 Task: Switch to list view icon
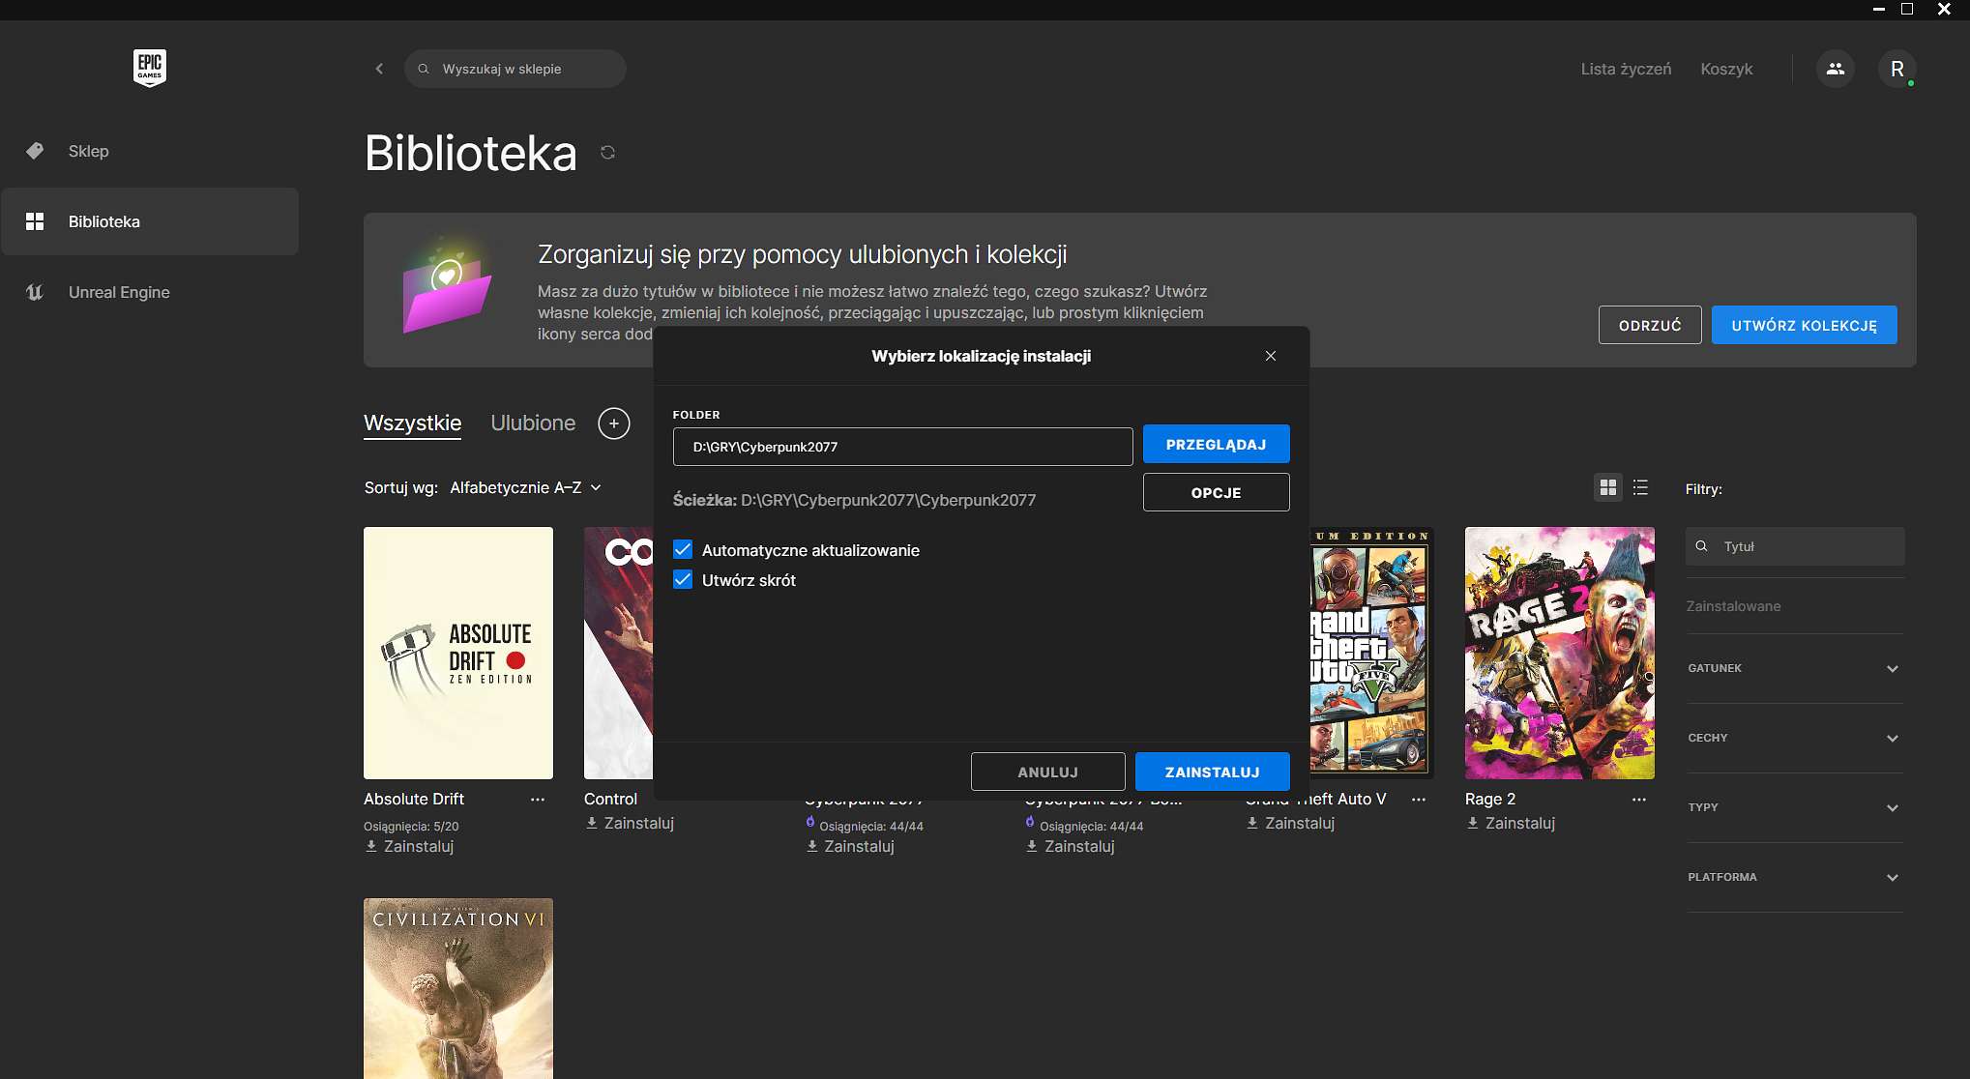(1640, 487)
